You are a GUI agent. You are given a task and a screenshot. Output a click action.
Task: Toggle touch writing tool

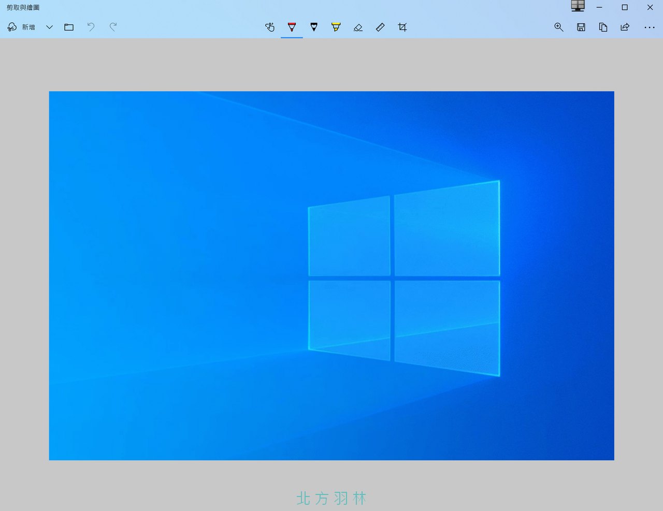(270, 27)
